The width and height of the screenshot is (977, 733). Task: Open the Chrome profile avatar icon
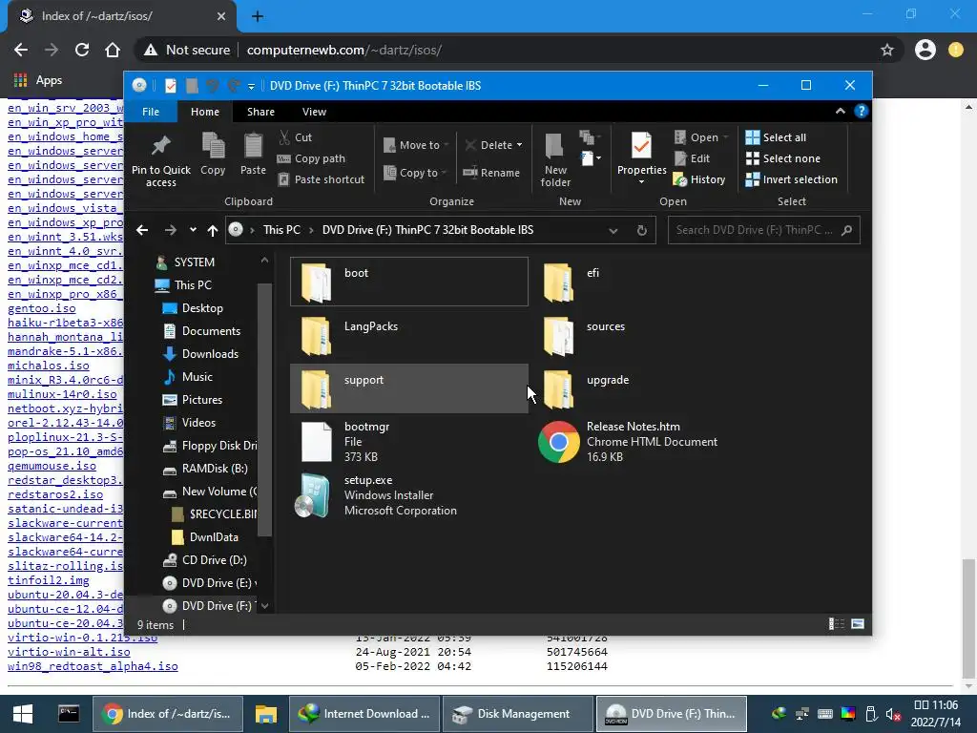925,50
